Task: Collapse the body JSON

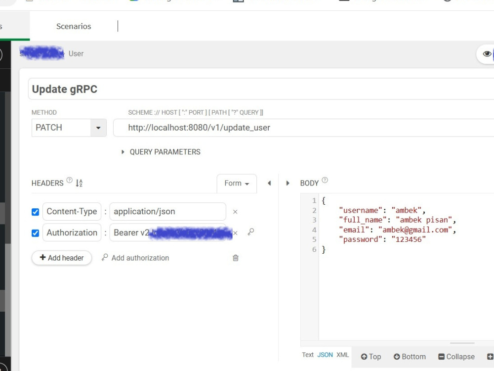Action: coord(456,357)
